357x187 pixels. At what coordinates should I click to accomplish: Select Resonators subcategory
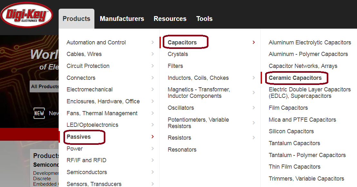[182, 149]
